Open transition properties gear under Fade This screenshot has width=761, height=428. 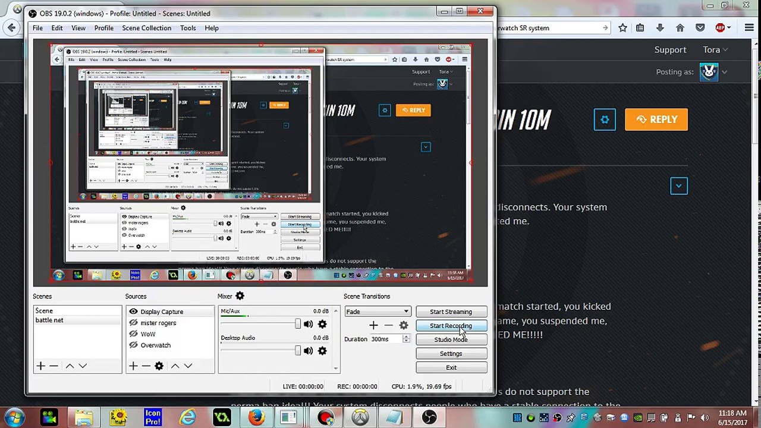click(x=404, y=325)
